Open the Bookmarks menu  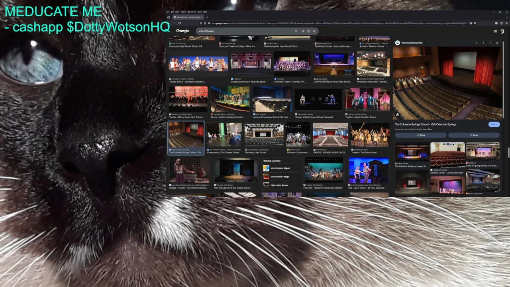pyautogui.click(x=192, y=12)
